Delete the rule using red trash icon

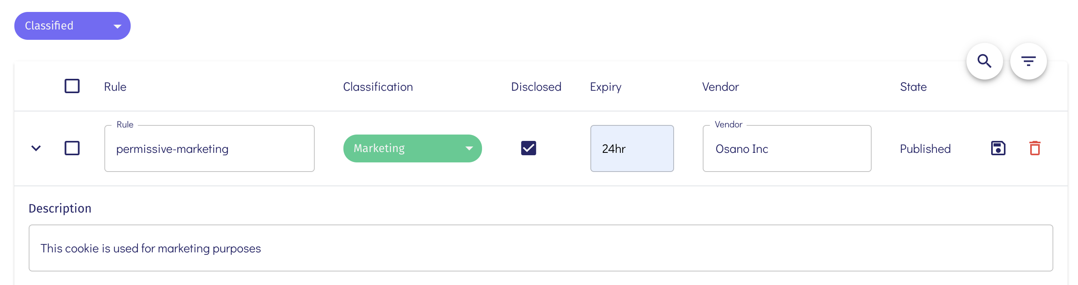coord(1035,148)
